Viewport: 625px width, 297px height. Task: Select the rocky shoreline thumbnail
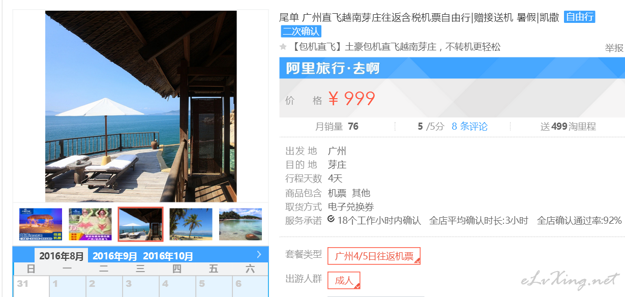241,224
